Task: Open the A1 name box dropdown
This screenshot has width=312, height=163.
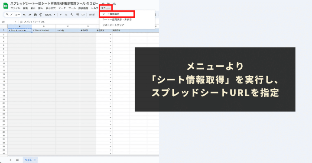Action: [x=15, y=22]
